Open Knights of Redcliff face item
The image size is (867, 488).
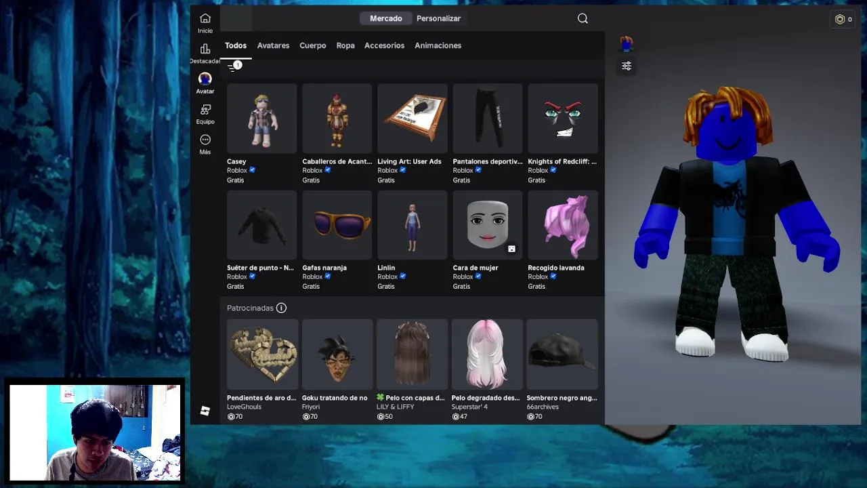563,119
